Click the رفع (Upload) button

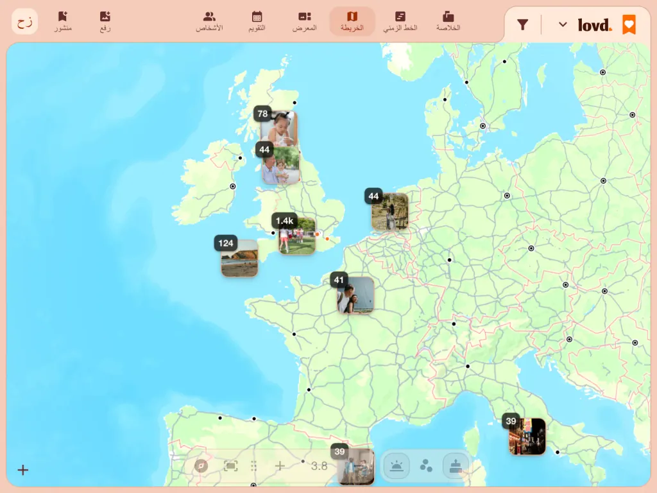[x=105, y=21]
